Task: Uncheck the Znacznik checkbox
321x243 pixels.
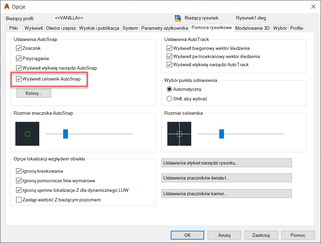Action: click(19, 48)
